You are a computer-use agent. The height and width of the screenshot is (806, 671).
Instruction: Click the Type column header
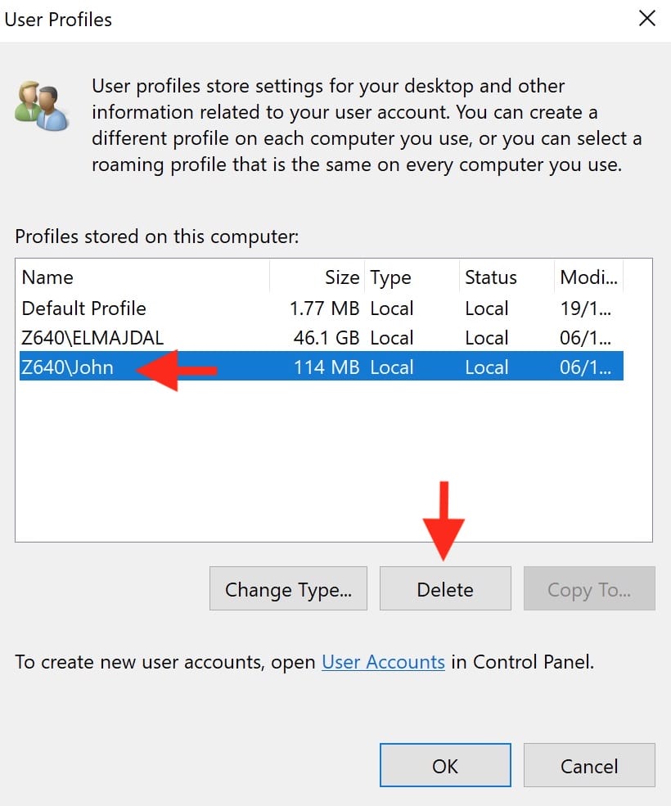click(x=390, y=277)
